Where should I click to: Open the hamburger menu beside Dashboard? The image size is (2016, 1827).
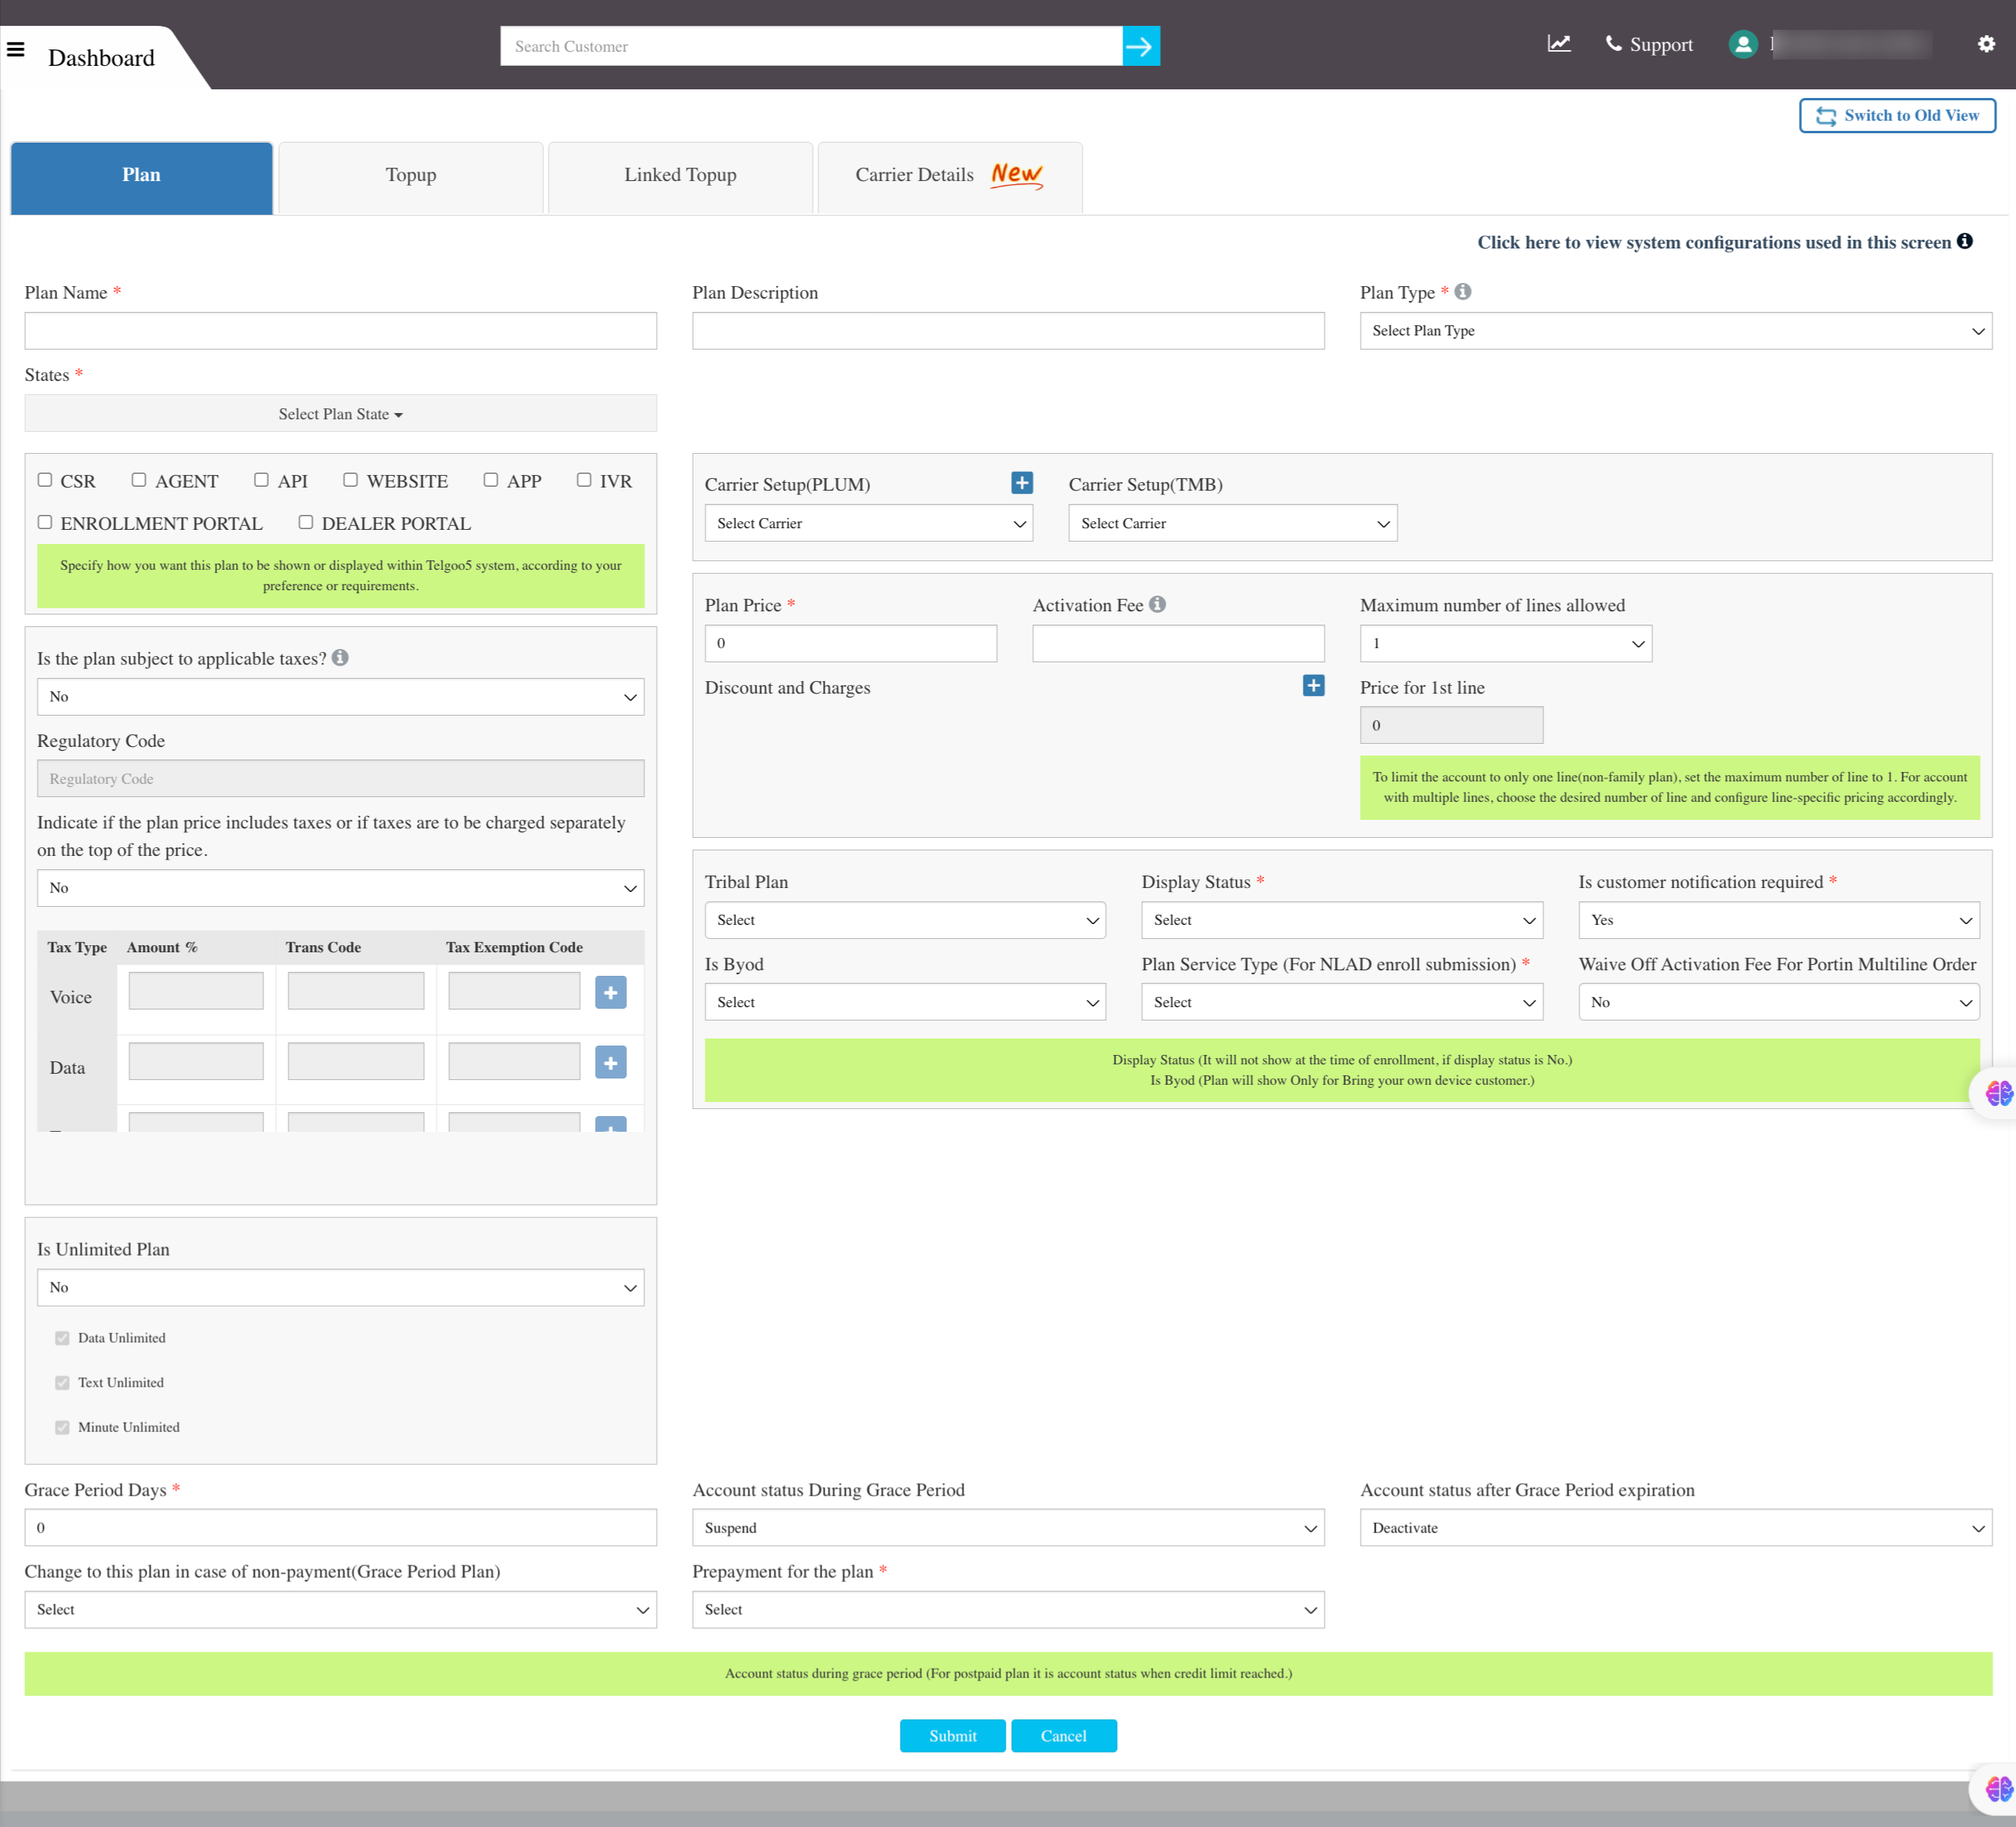pyautogui.click(x=16, y=49)
